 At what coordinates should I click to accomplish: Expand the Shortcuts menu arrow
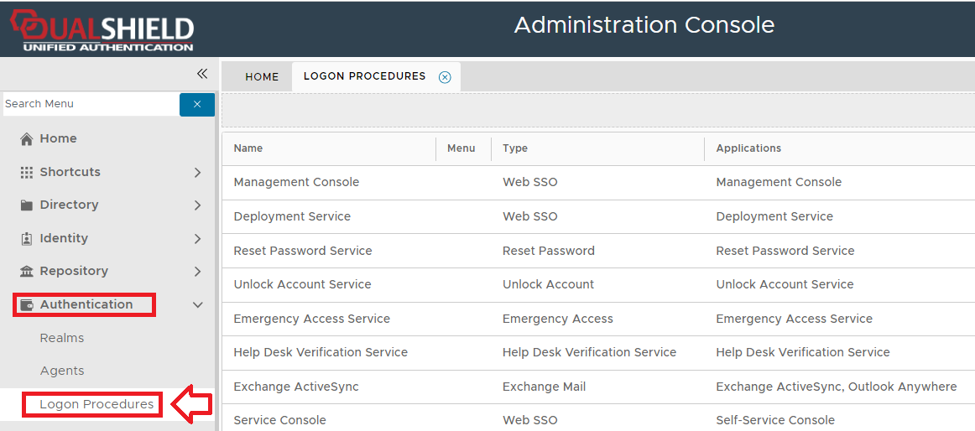(x=197, y=172)
